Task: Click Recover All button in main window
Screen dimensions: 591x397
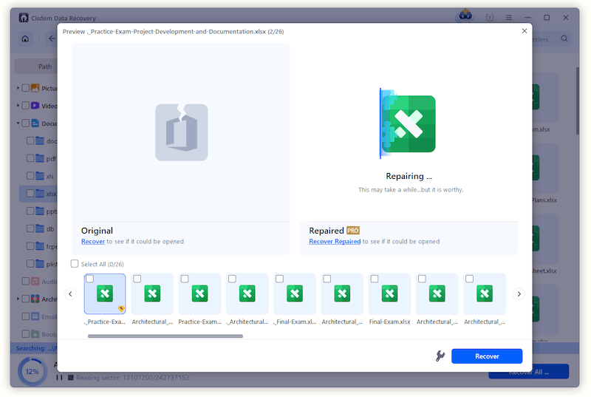Action: (528, 372)
